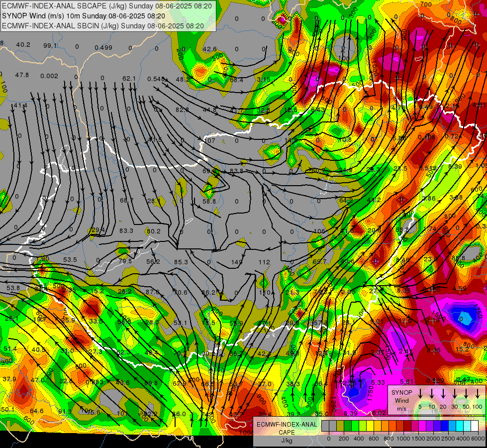The width and height of the screenshot is (487, 448).
Task: Select the olive swatch in the CAPE legend
Action: pyautogui.click(x=340, y=426)
